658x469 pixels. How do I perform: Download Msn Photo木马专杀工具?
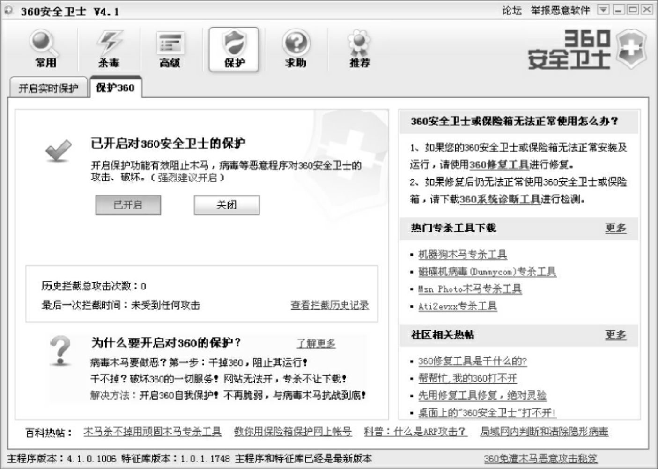point(470,289)
